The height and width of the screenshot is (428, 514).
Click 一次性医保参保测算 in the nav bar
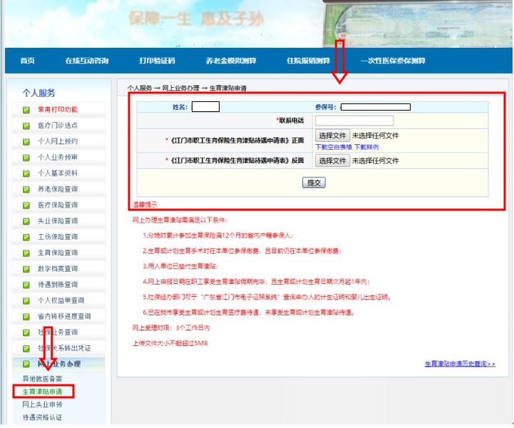tap(393, 61)
